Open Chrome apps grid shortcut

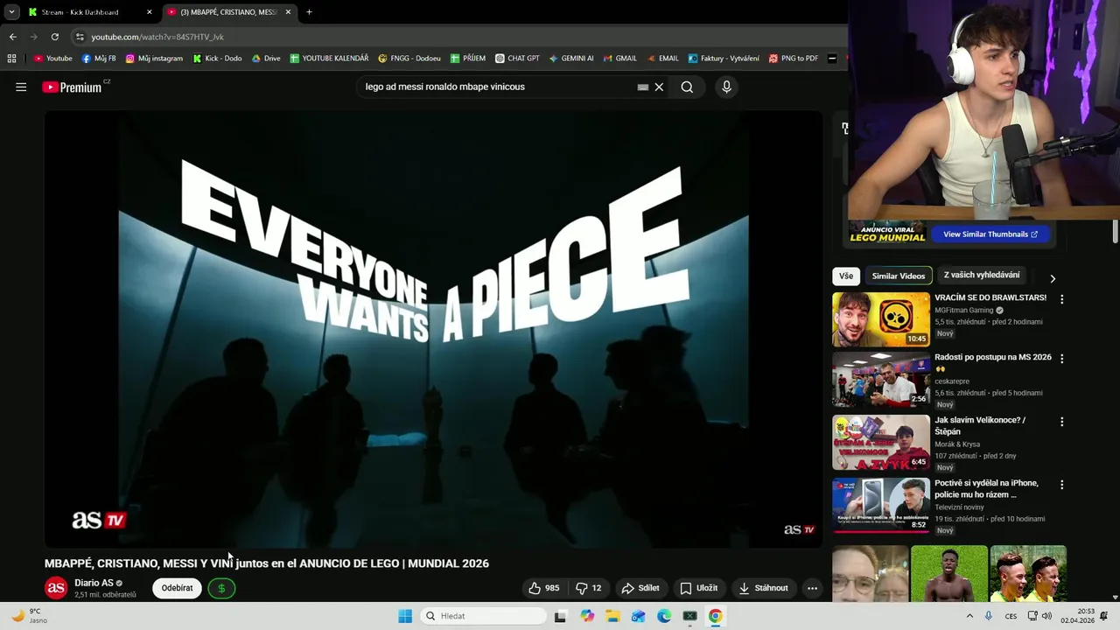[11, 59]
